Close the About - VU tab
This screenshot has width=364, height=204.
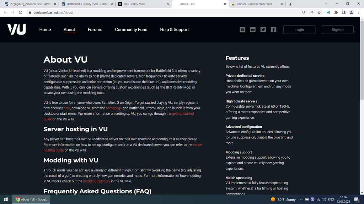(225, 4)
